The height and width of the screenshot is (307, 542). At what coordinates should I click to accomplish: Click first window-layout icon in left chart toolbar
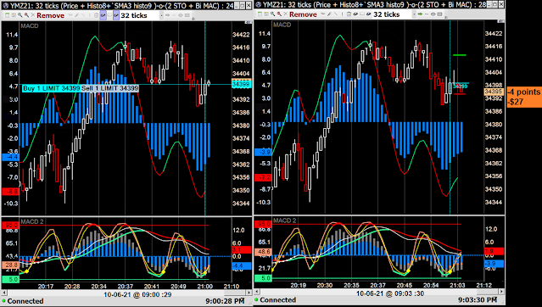7,15
